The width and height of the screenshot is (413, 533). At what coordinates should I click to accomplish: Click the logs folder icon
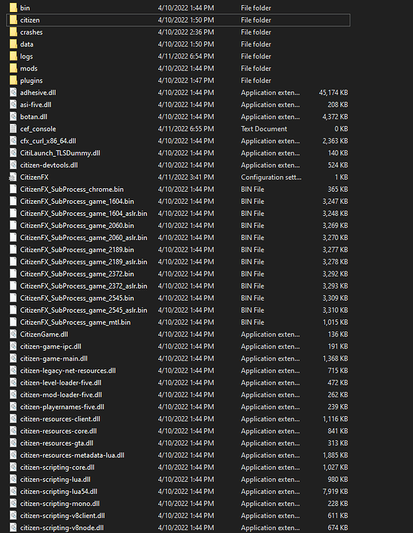pyautogui.click(x=14, y=56)
